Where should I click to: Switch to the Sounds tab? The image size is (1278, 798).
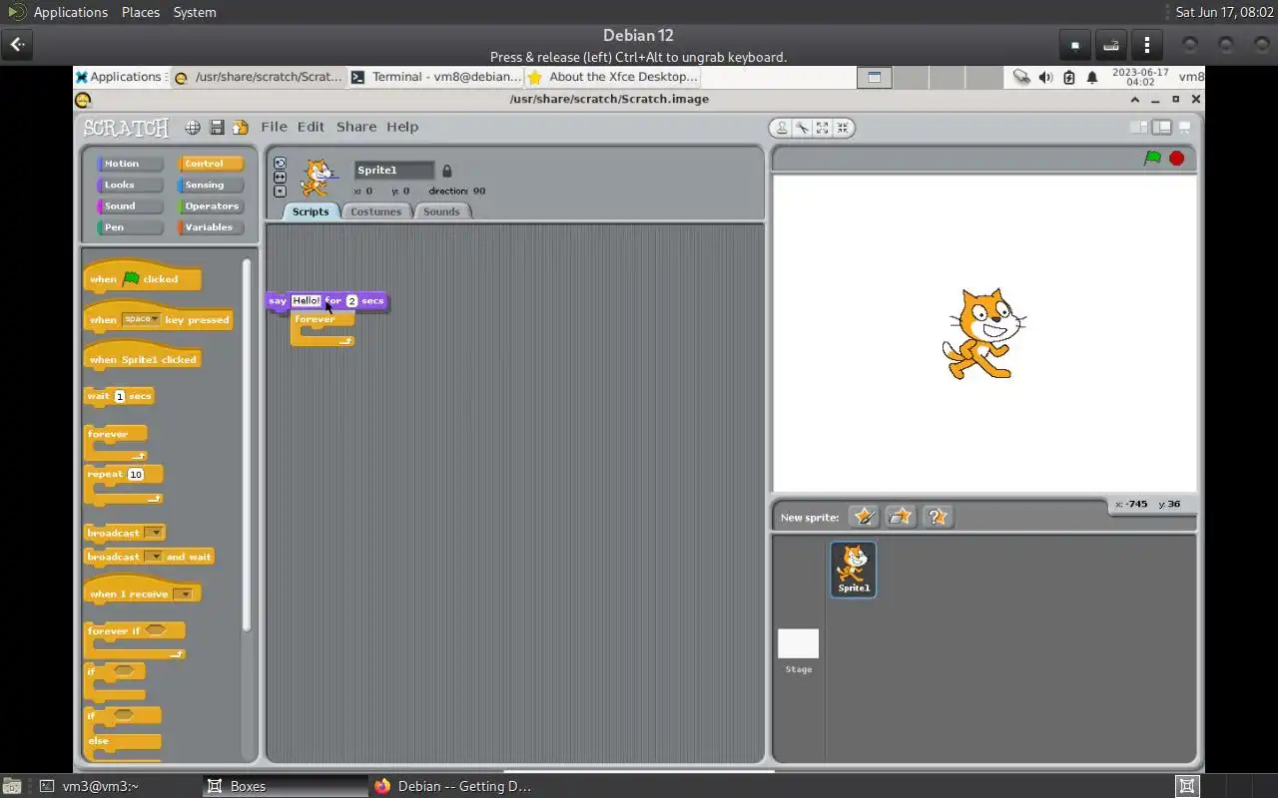click(x=441, y=211)
